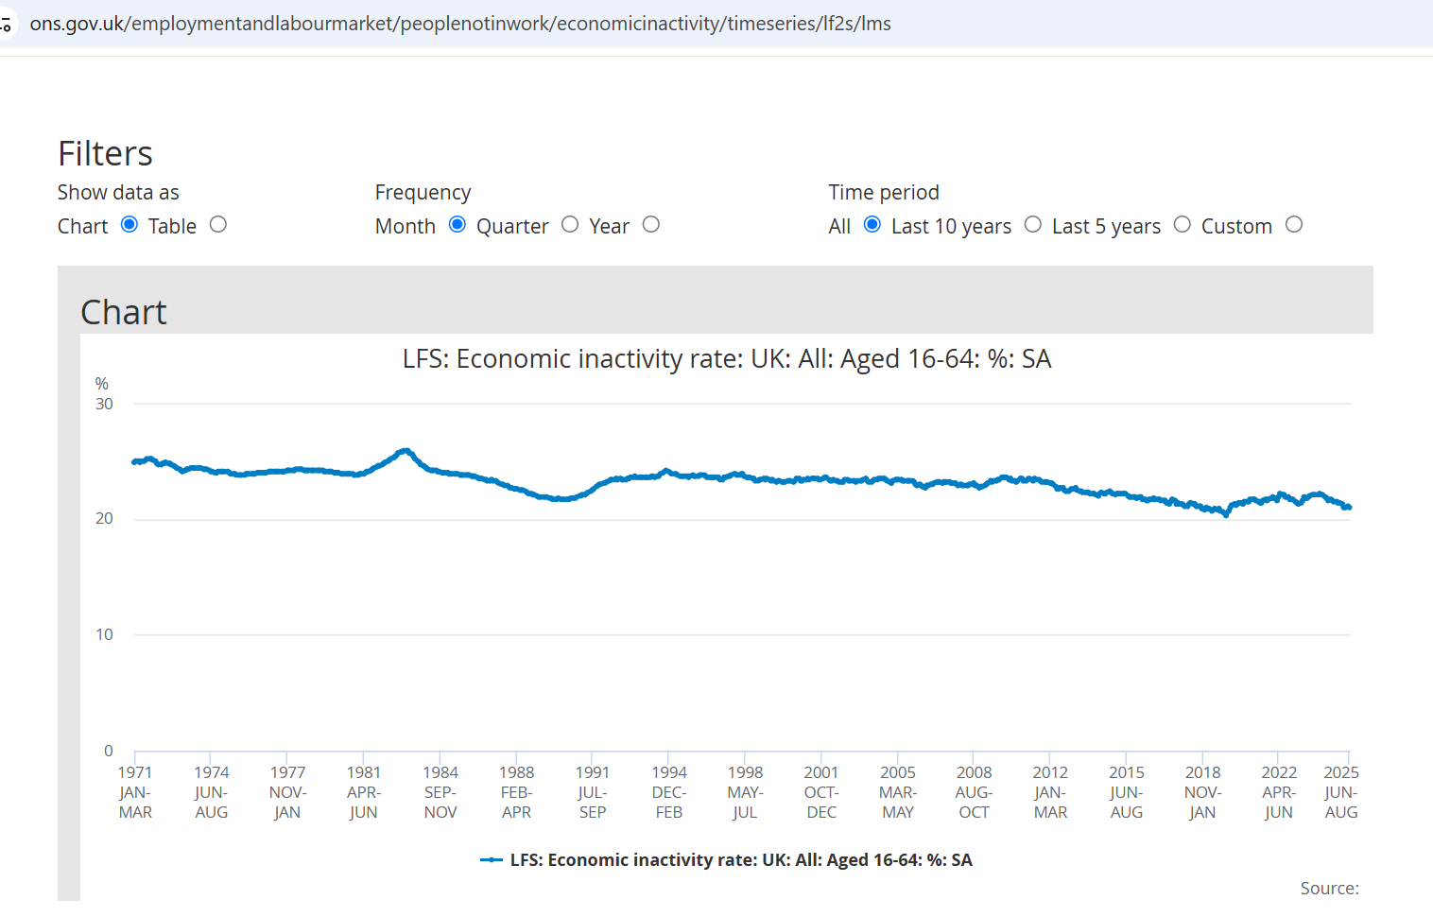Enable the Custom time period option
This screenshot has width=1433, height=917.
click(1294, 225)
